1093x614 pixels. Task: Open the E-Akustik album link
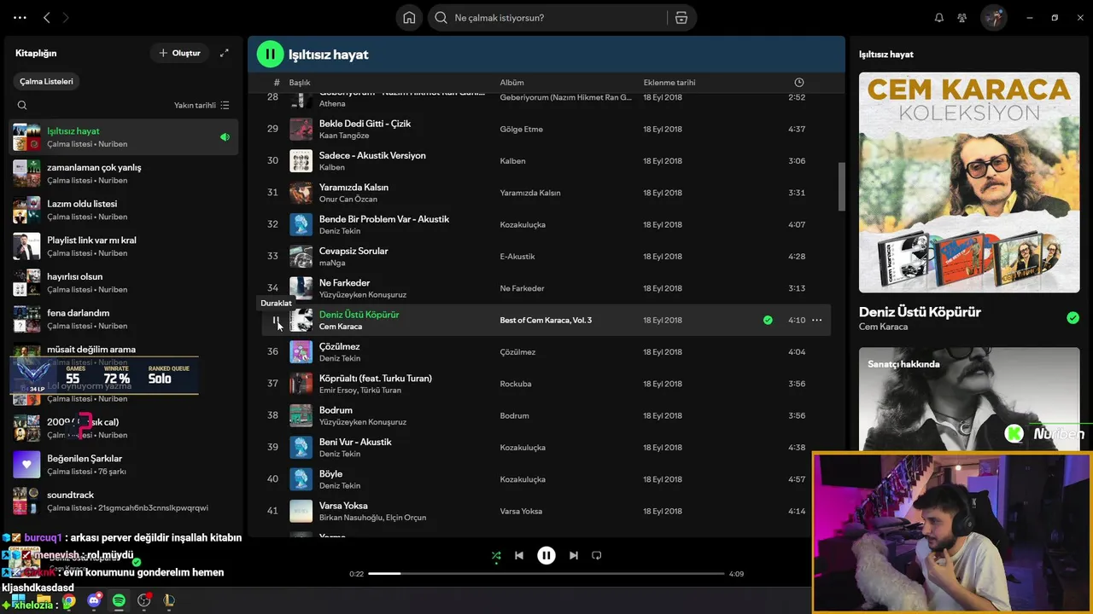517,257
